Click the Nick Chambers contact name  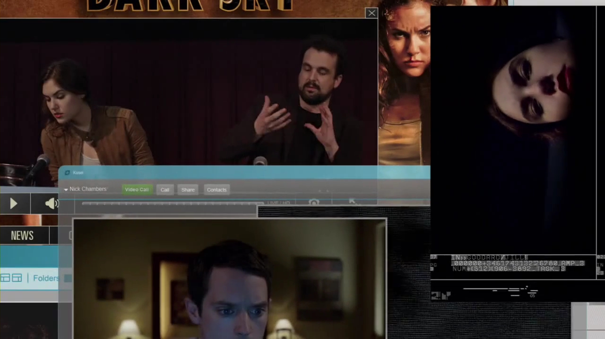coord(88,189)
